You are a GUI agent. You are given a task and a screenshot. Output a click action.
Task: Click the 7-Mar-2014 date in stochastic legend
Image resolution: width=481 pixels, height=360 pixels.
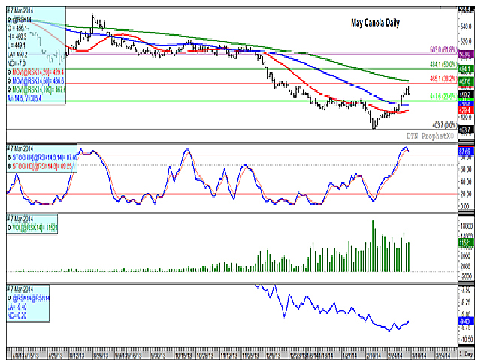click(22, 149)
